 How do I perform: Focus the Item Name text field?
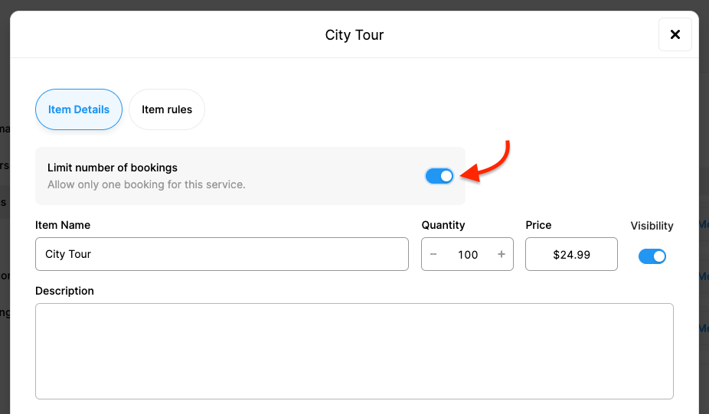pos(222,254)
